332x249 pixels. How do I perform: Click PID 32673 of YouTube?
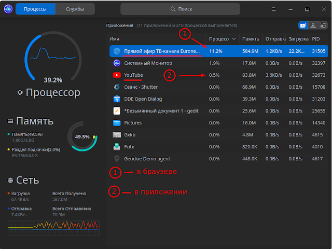pos(319,75)
